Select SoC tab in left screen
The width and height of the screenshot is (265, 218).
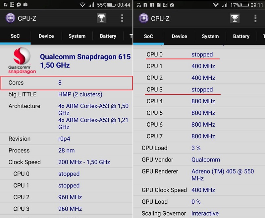tap(15, 36)
